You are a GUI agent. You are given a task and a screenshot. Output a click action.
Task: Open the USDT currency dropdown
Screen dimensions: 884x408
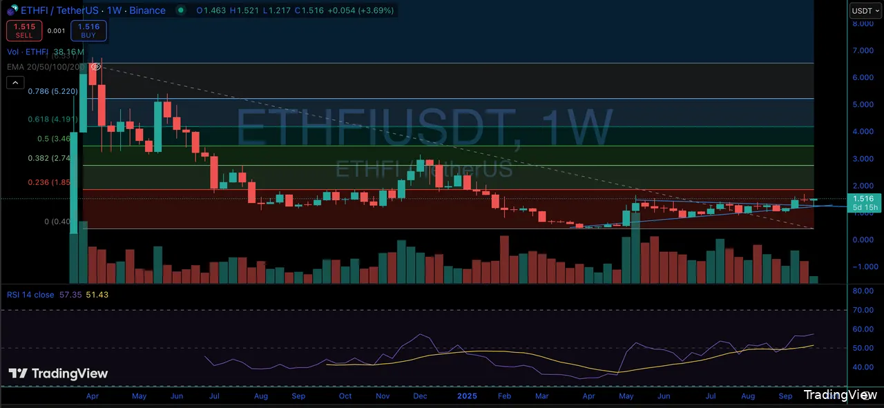(865, 10)
